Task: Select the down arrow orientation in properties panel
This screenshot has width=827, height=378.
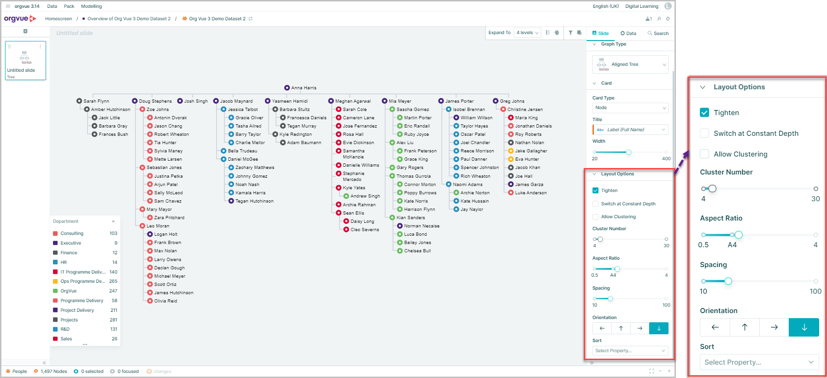Action: click(659, 328)
